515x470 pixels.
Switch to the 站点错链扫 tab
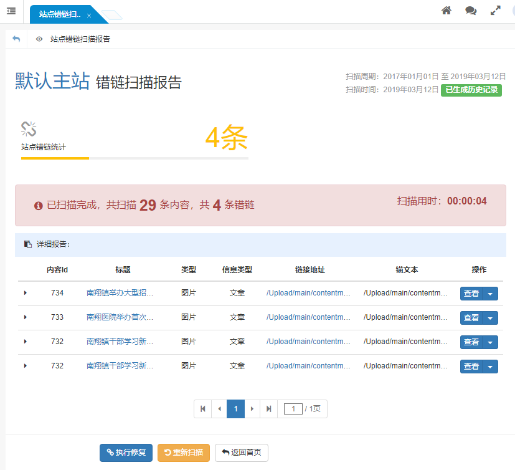(60, 15)
